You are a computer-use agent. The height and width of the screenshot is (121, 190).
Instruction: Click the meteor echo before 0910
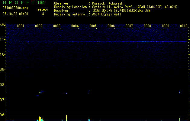pyautogui.click(x=180, y=92)
